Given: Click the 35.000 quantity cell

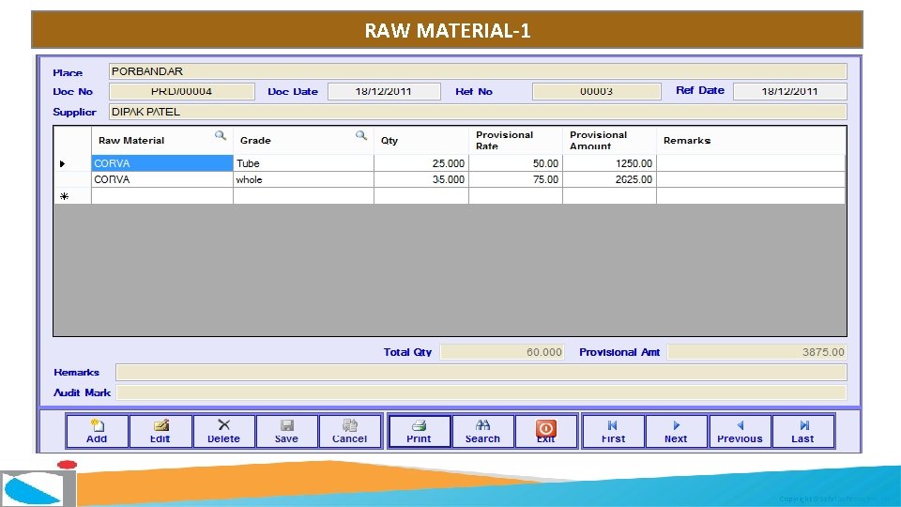Looking at the screenshot, I should pyautogui.click(x=421, y=179).
